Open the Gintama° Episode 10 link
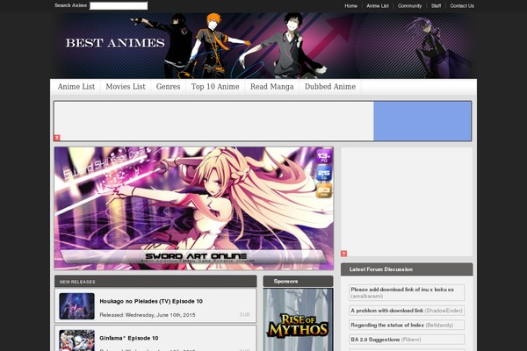Screen dimensions: 527x351 [x=129, y=338]
